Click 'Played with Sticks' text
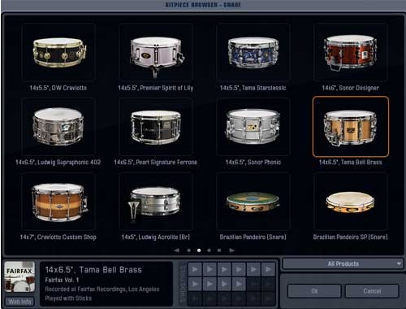Image resolution: width=406 pixels, height=309 pixels. [68, 298]
